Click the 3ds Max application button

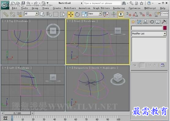pyautogui.click(x=5, y=5)
